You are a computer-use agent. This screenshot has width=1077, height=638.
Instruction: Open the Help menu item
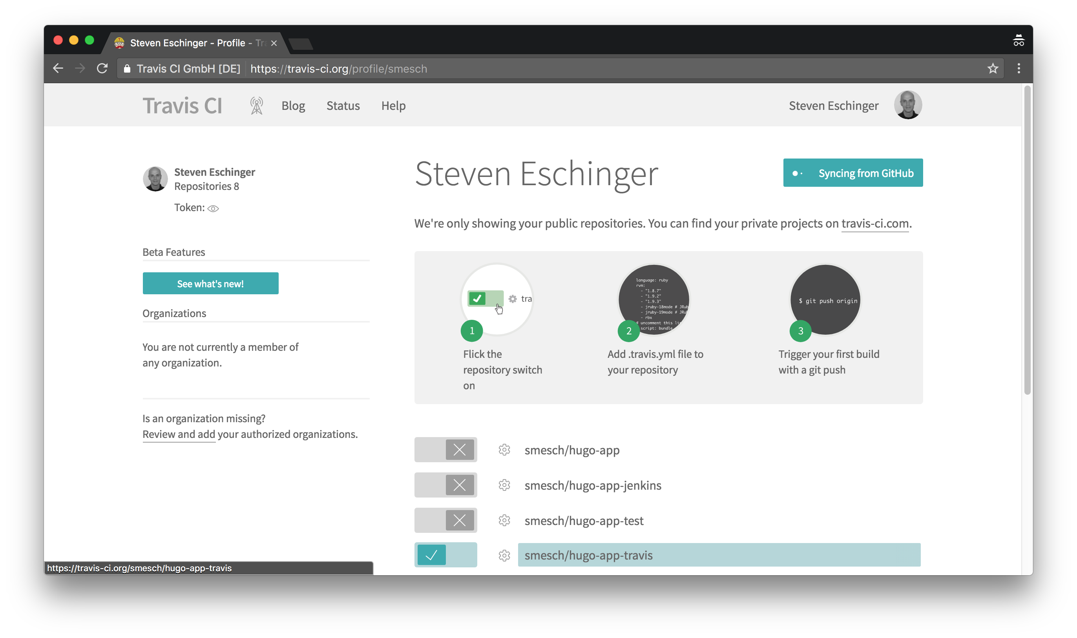click(x=393, y=106)
